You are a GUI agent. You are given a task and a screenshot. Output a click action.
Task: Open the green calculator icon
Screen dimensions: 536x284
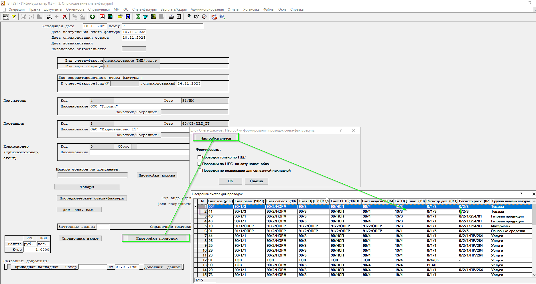tap(110, 17)
